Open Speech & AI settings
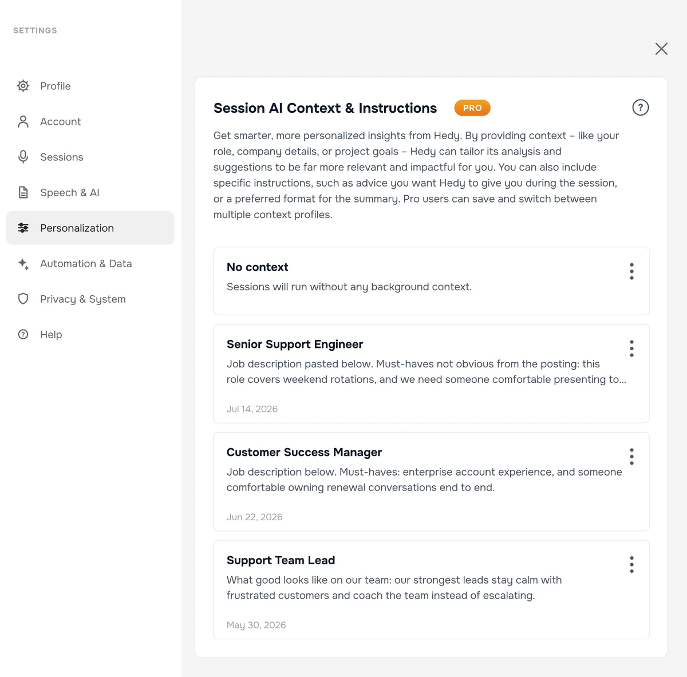 pyautogui.click(x=90, y=192)
